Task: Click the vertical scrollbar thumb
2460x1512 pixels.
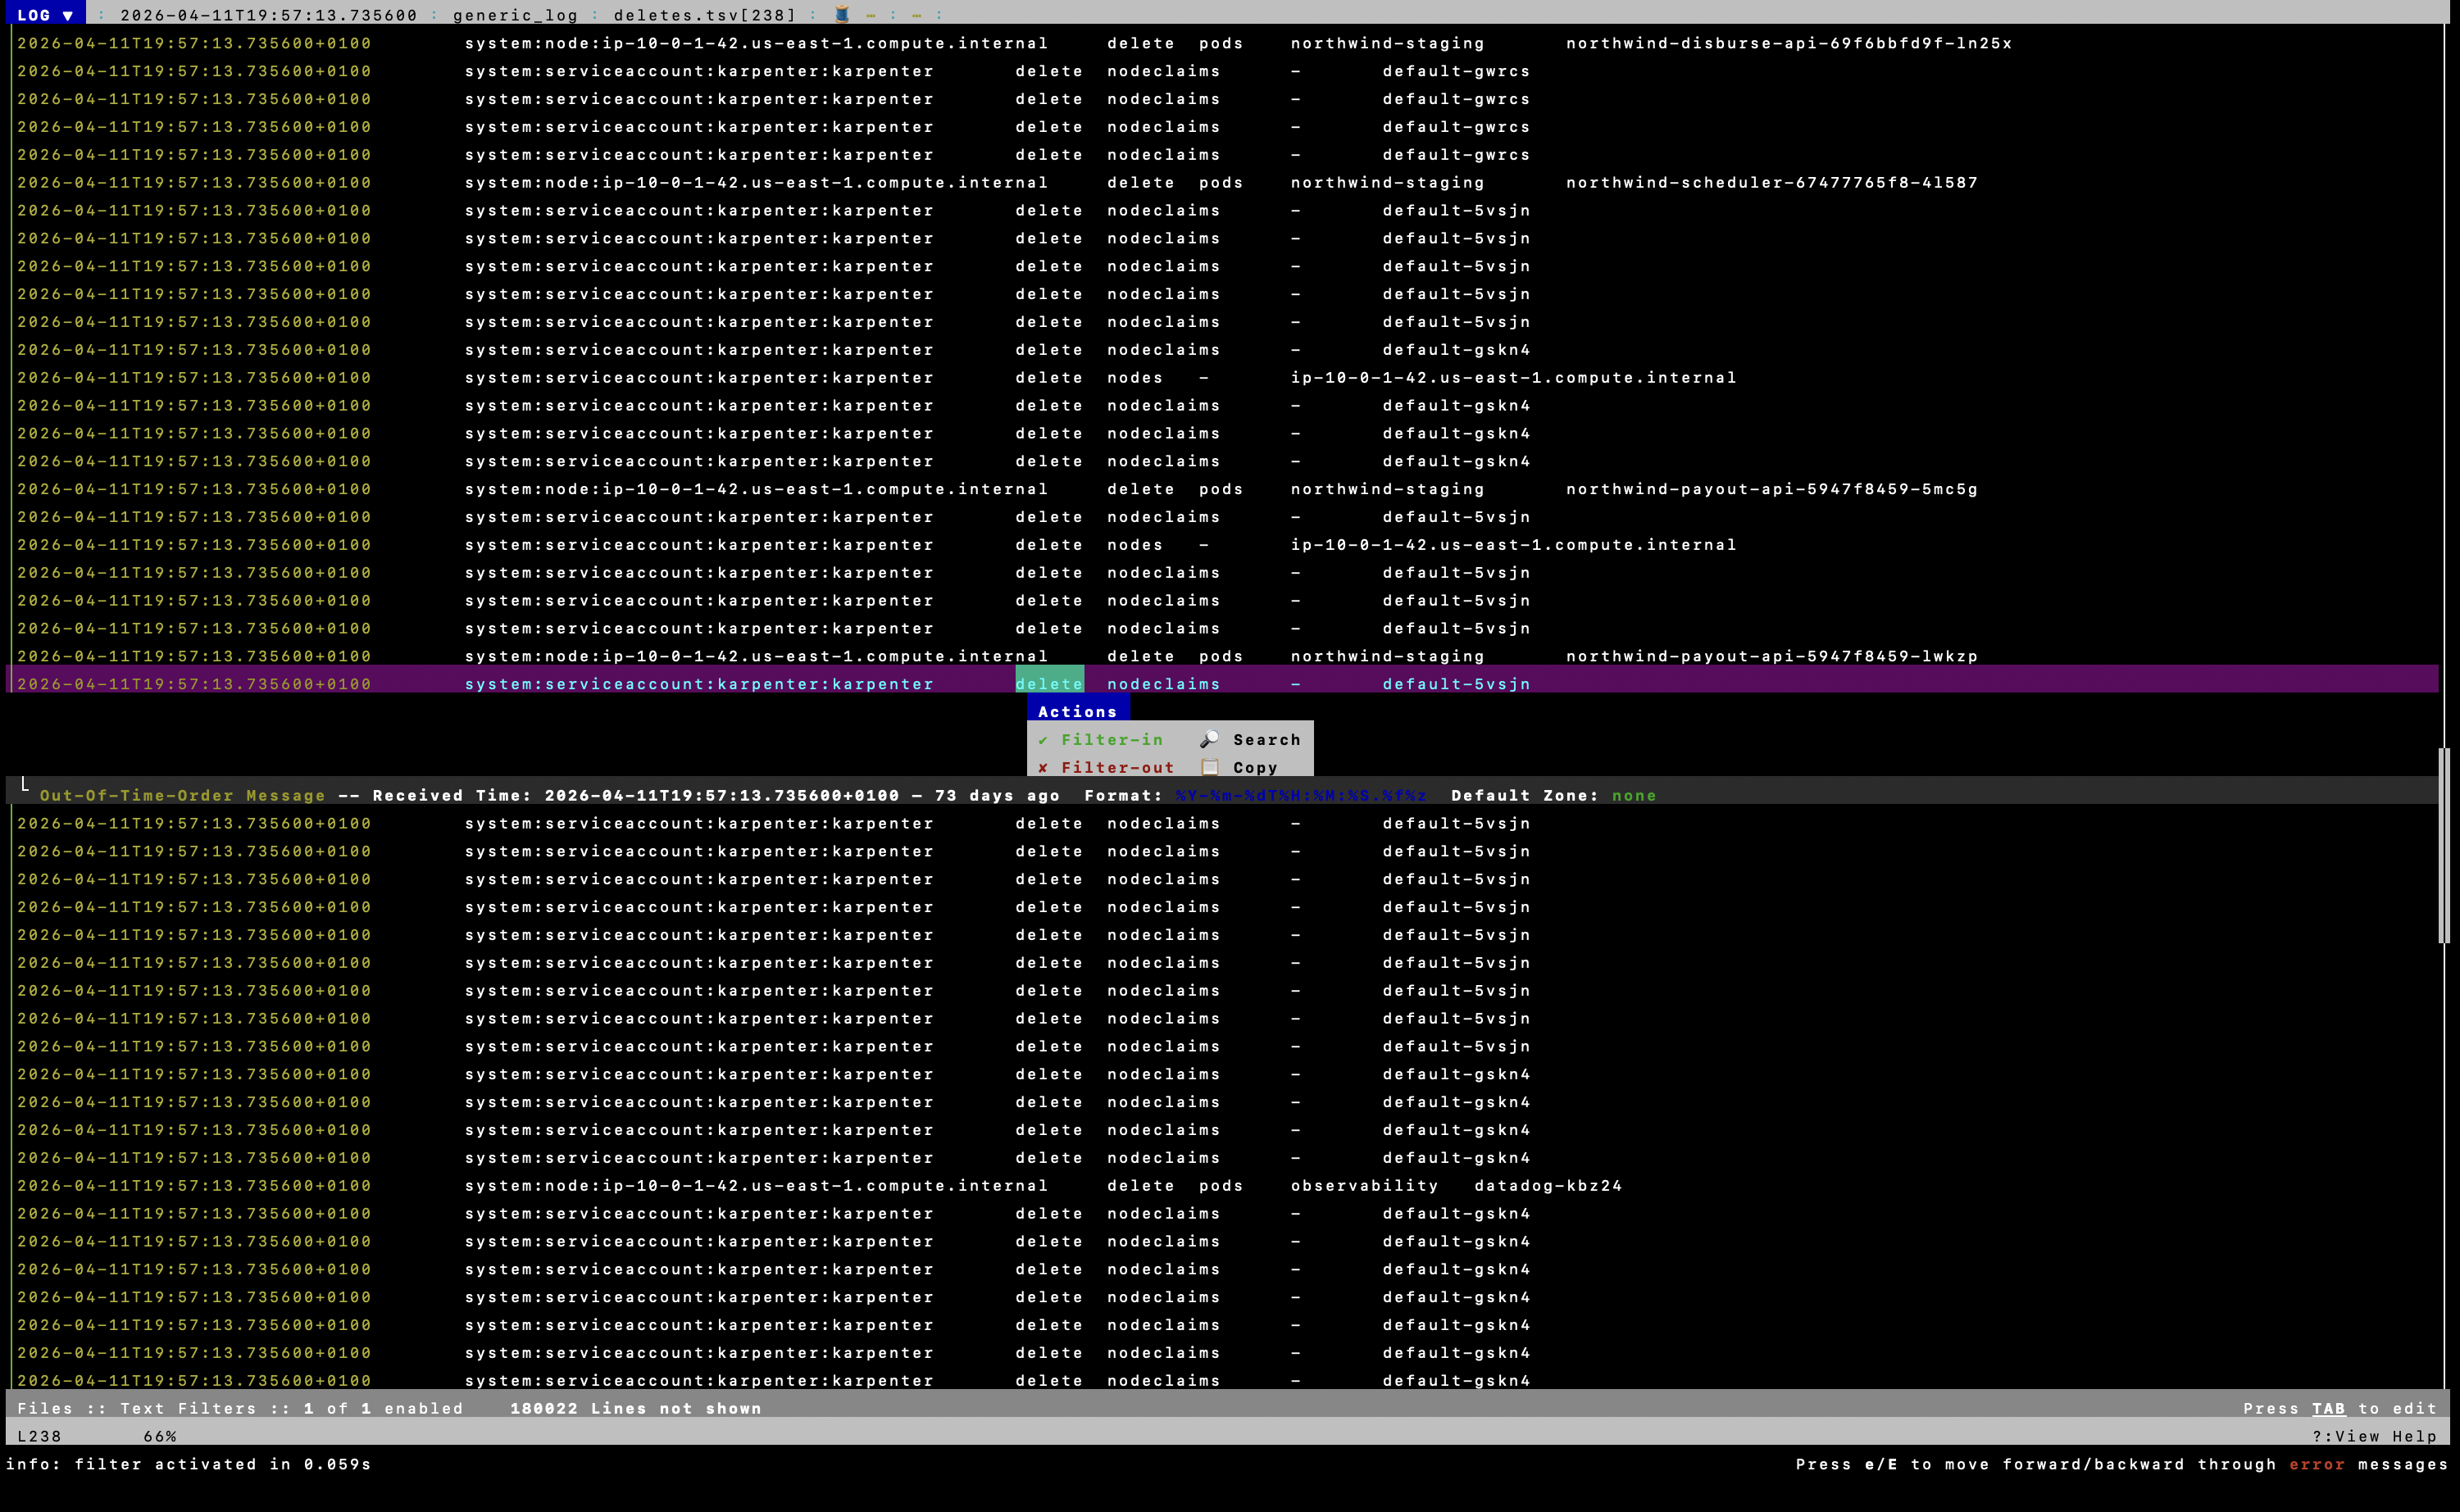Action: pos(2444,845)
